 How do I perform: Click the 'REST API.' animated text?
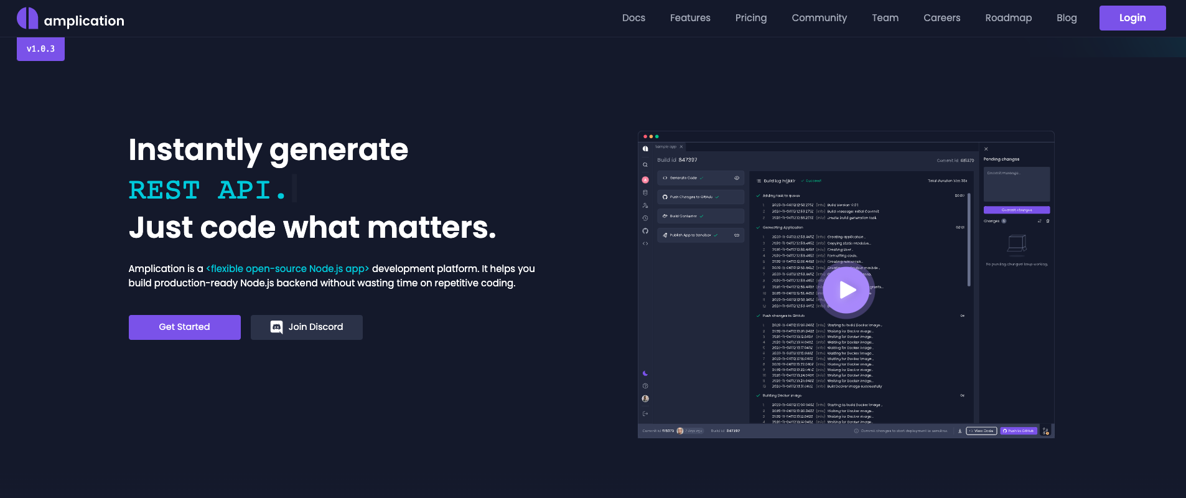coord(207,190)
